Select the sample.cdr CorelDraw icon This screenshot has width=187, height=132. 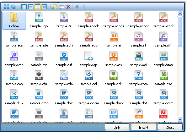[x=113, y=75]
